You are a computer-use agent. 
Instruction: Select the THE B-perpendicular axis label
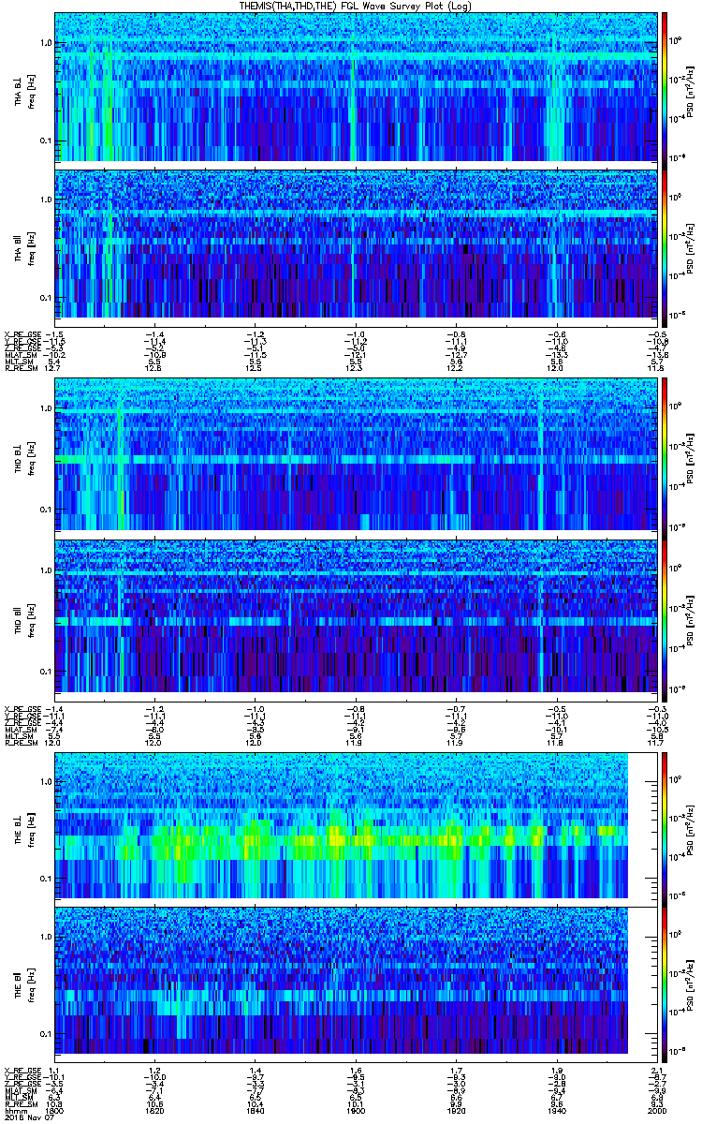pos(18,826)
